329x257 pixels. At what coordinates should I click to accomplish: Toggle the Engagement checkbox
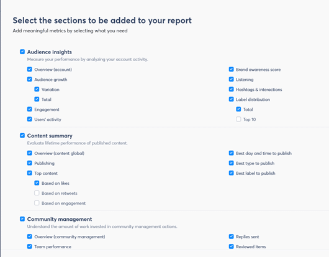coord(30,109)
